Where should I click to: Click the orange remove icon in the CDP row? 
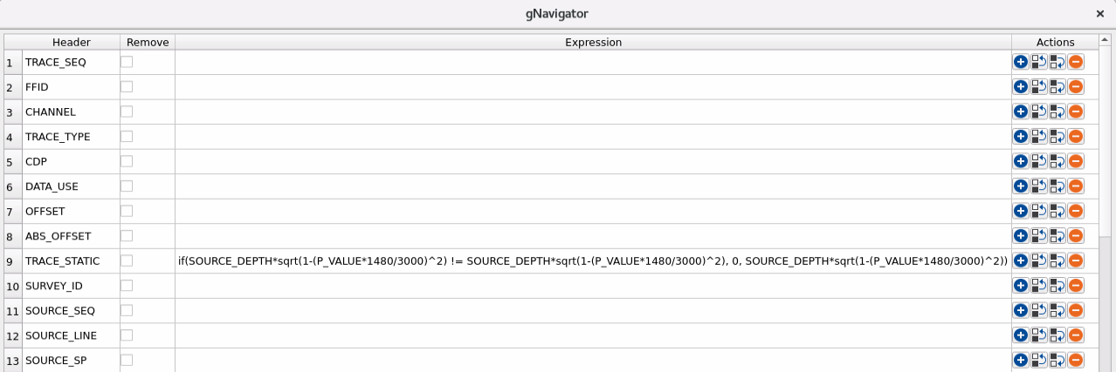[1076, 161]
